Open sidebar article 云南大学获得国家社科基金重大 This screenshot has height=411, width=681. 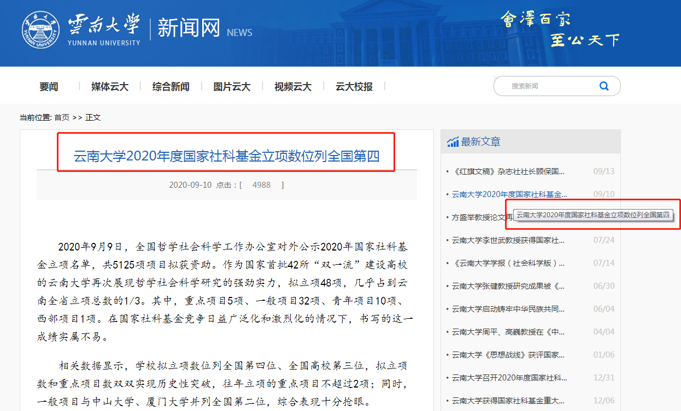tap(508, 401)
